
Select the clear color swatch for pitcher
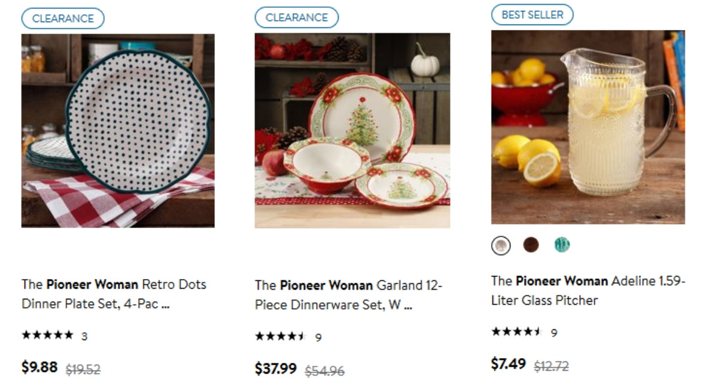501,245
